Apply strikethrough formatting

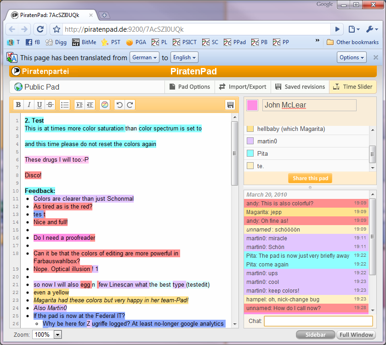pyautogui.click(x=50, y=105)
